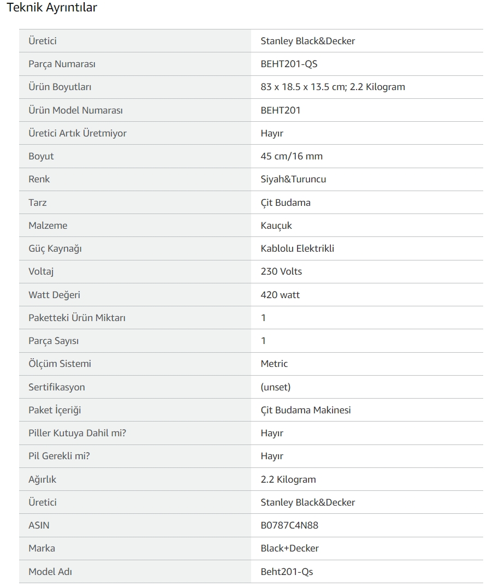Click the 230 Volts voltage value
The image size is (487, 587).
282,271
